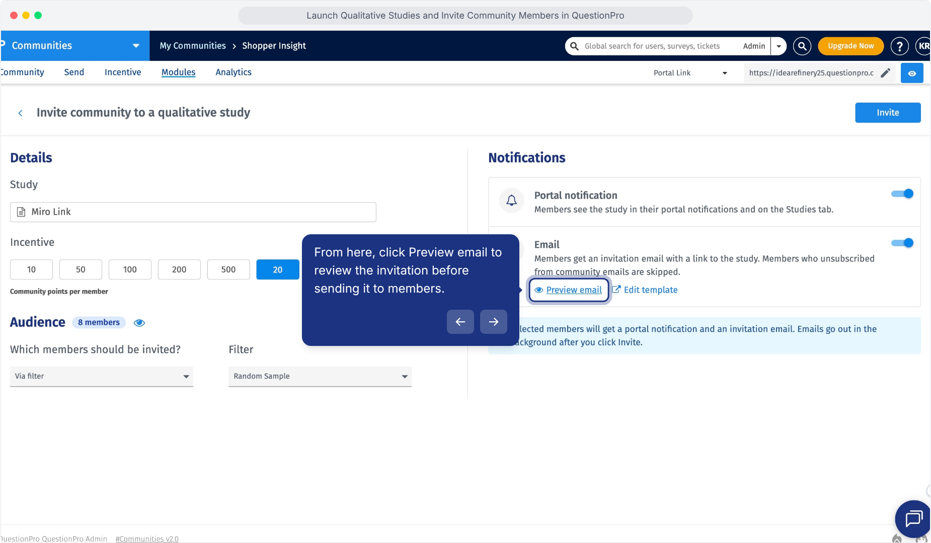
Task: Click the Invite button
Action: (888, 113)
